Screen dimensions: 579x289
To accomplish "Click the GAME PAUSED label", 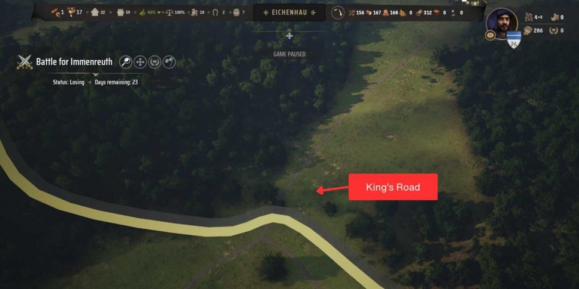I will tap(289, 54).
